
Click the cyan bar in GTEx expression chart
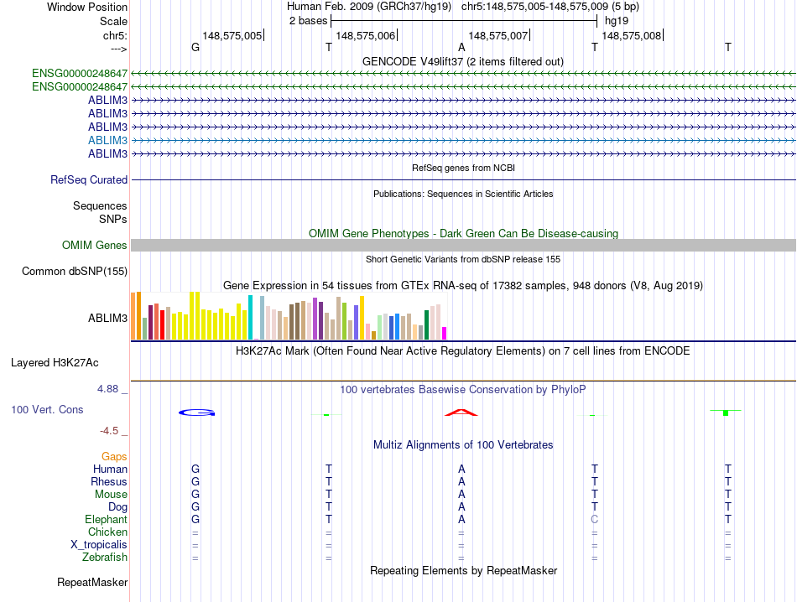(x=250, y=318)
